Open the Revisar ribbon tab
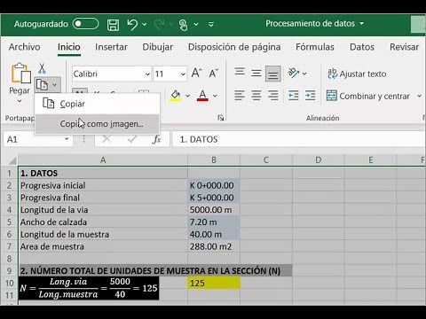Image resolution: width=426 pixels, height=319 pixels. click(404, 47)
